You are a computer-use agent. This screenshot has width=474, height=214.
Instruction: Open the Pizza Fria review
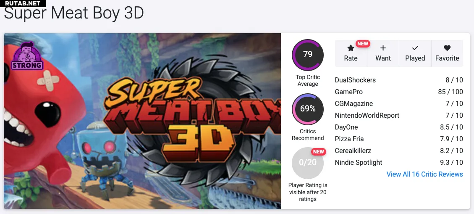click(349, 139)
